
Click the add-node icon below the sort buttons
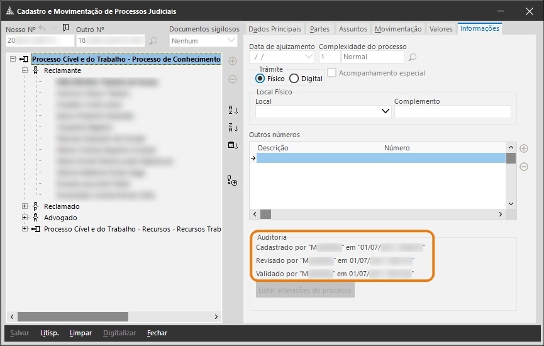point(233,181)
